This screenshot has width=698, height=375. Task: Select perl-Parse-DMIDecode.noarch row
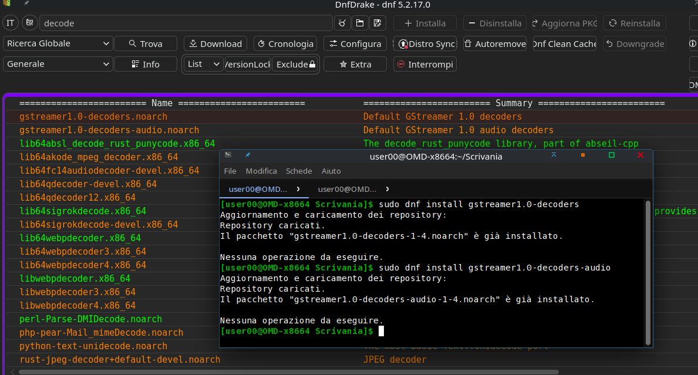coord(90,319)
